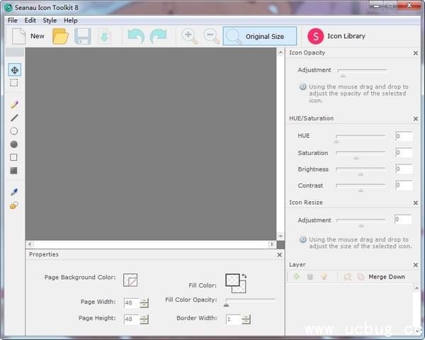Select the Line tool
This screenshot has height=340, width=425.
[14, 118]
